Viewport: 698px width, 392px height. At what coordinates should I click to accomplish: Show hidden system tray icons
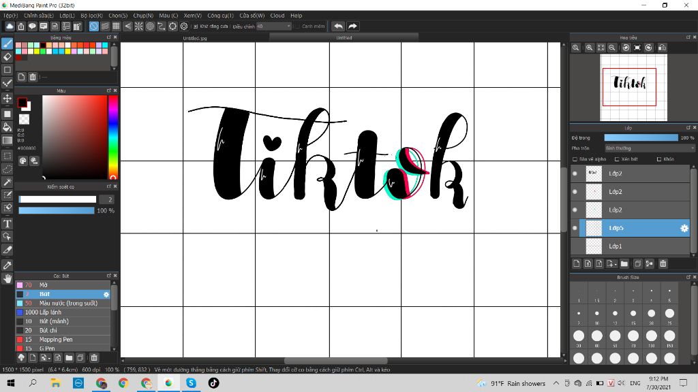(x=556, y=383)
